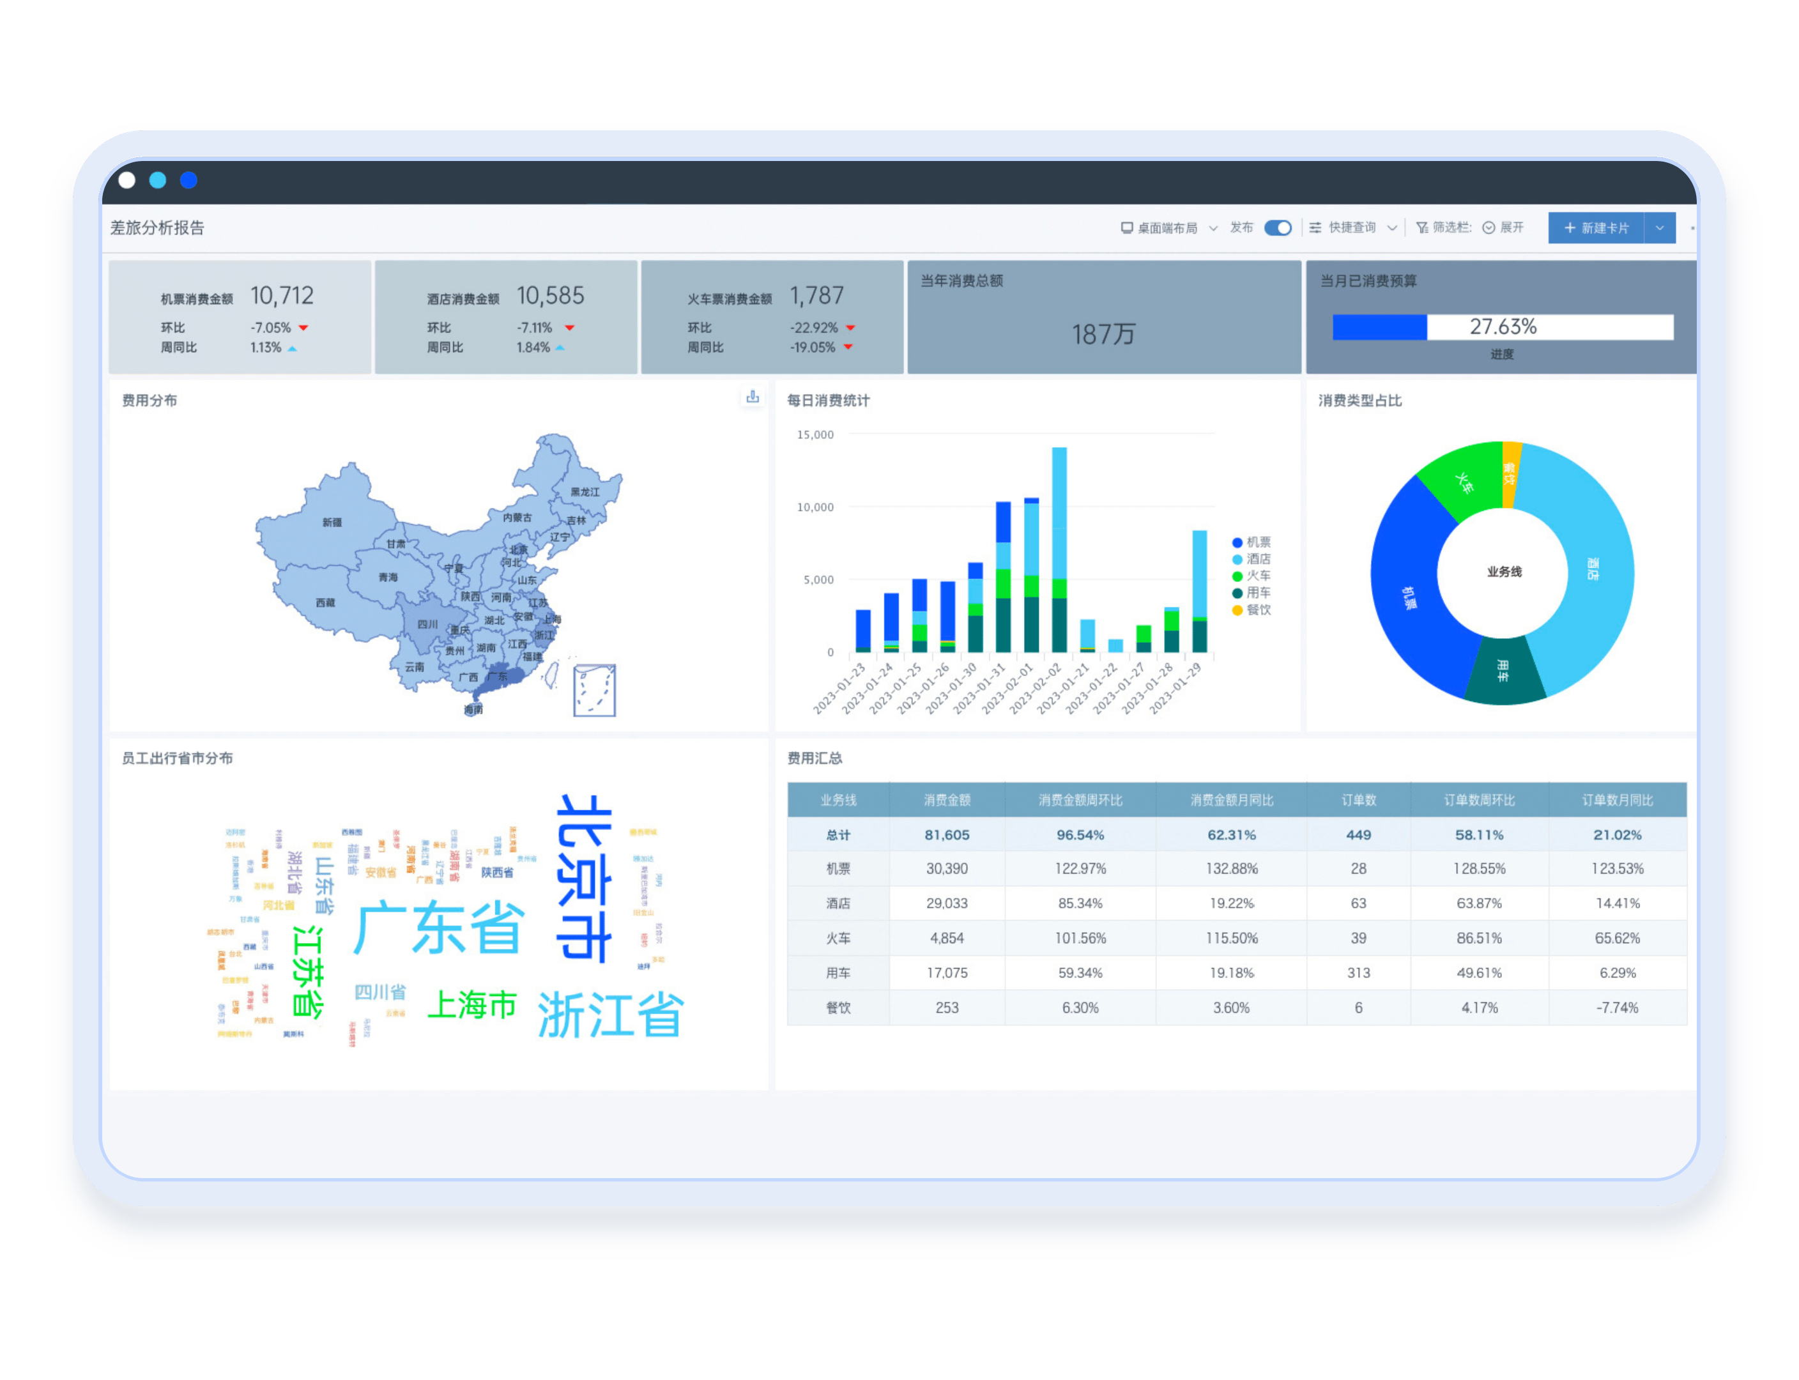Expand the 快捷查询 dropdown arrow
The image size is (1799, 1380).
(1391, 228)
